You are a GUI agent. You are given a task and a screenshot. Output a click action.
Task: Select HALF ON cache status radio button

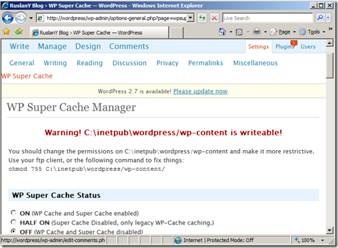[x=13, y=222]
